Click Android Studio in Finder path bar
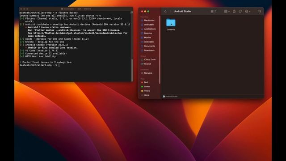 click(x=170, y=97)
